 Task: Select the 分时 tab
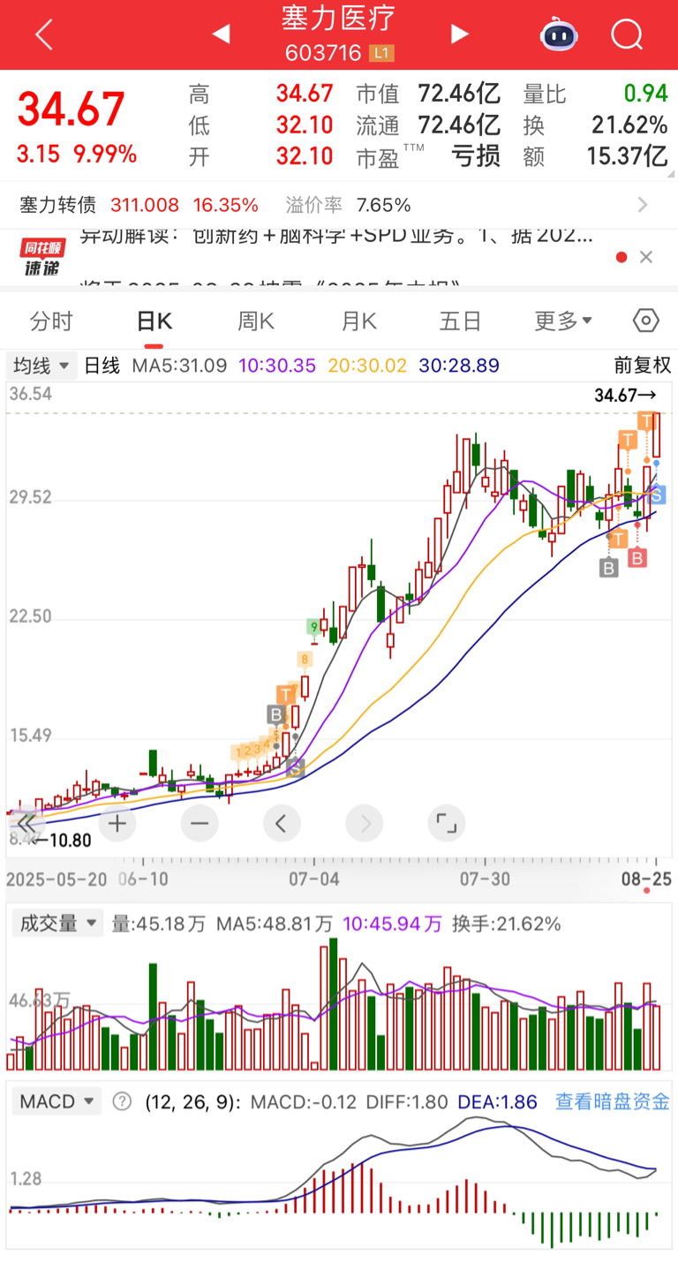(51, 321)
